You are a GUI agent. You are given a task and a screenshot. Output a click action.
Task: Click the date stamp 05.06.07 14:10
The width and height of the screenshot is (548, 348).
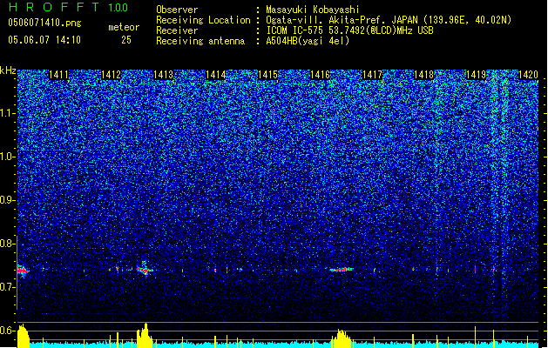[44, 40]
